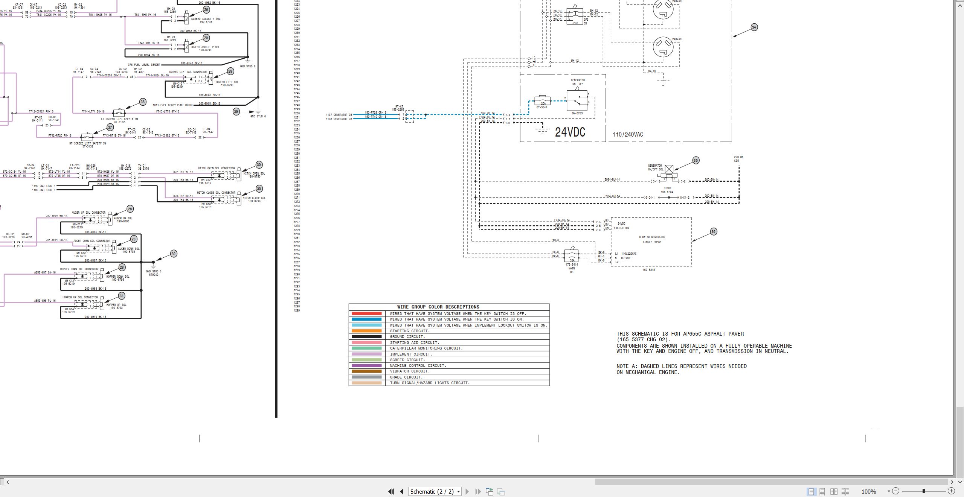Select single page view mode
This screenshot has height=497, width=964.
tap(811, 491)
